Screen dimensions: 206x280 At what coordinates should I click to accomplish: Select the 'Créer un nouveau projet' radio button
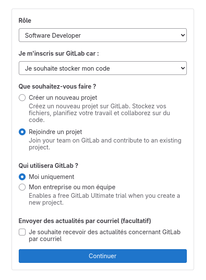22,98
